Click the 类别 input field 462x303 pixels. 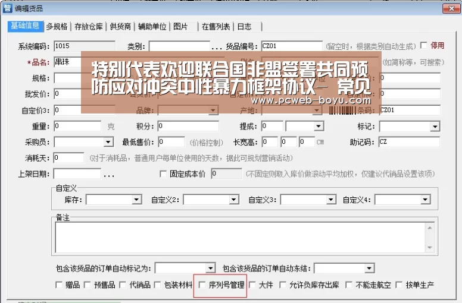pyautogui.click(x=179, y=46)
